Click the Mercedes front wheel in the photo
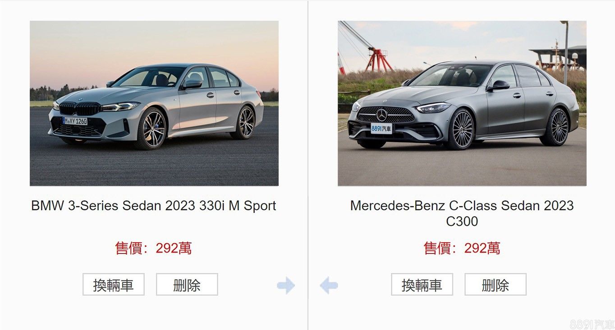The image size is (615, 330). (x=459, y=129)
